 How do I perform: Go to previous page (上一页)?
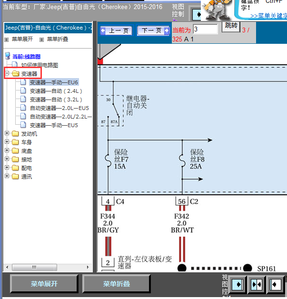click(116, 30)
